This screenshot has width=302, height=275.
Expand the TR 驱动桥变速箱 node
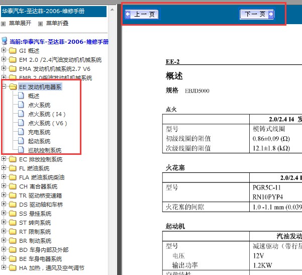[4, 195]
